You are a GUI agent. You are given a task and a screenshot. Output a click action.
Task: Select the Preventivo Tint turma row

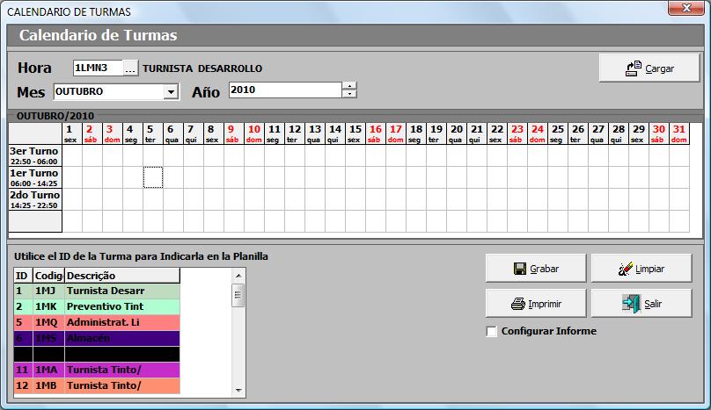click(97, 306)
